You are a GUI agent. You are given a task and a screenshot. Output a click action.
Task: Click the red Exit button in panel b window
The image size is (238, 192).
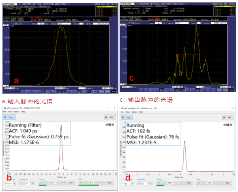[x=110, y=117]
